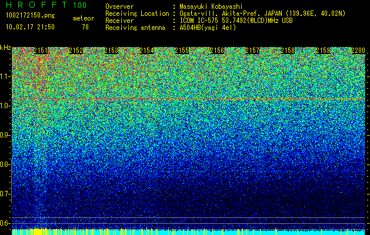Click the meteor label
Image resolution: width=370 pixels, height=235 pixels.
84,18
